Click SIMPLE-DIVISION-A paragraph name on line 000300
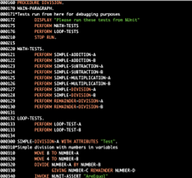This screenshot has width=192, height=178. click(38, 142)
